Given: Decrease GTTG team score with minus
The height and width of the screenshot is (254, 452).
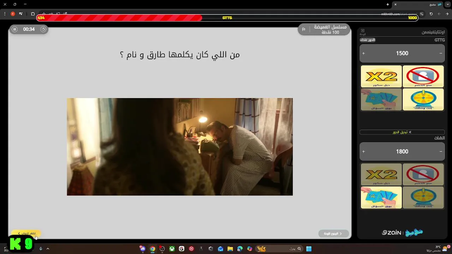Looking at the screenshot, I should [x=441, y=53].
